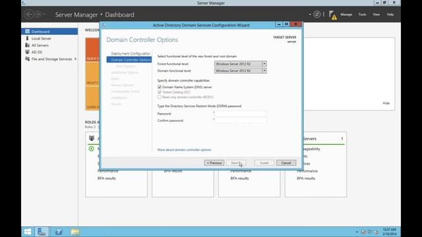
Task: Open the Tools menu
Action: (362, 14)
